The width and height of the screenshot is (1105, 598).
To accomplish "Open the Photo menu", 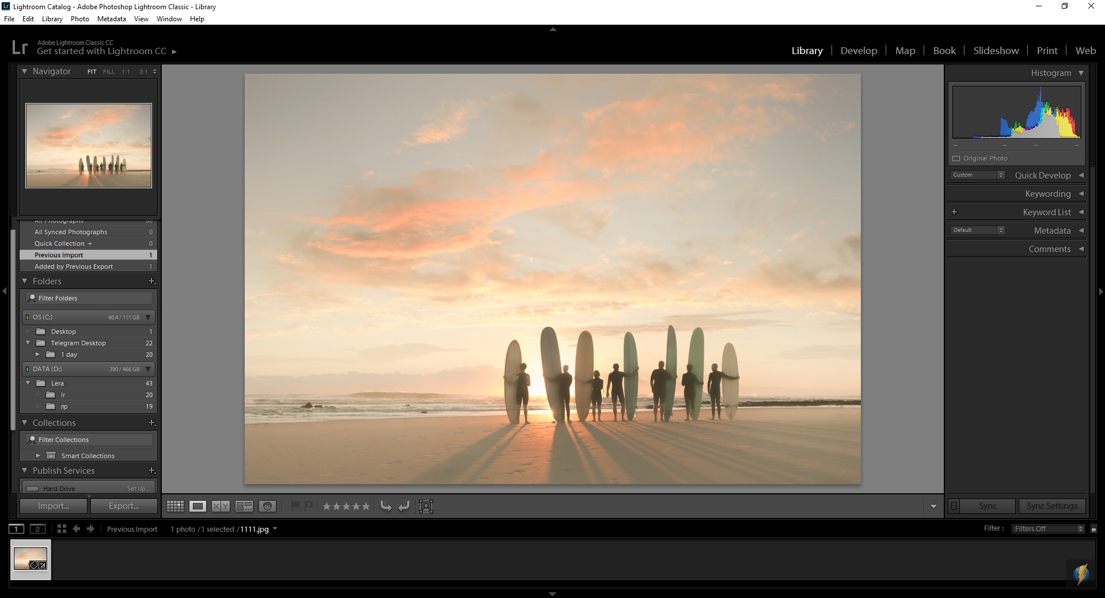I will [x=80, y=19].
